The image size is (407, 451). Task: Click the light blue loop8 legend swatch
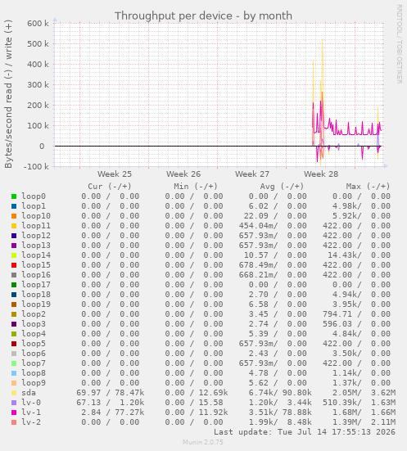click(14, 373)
